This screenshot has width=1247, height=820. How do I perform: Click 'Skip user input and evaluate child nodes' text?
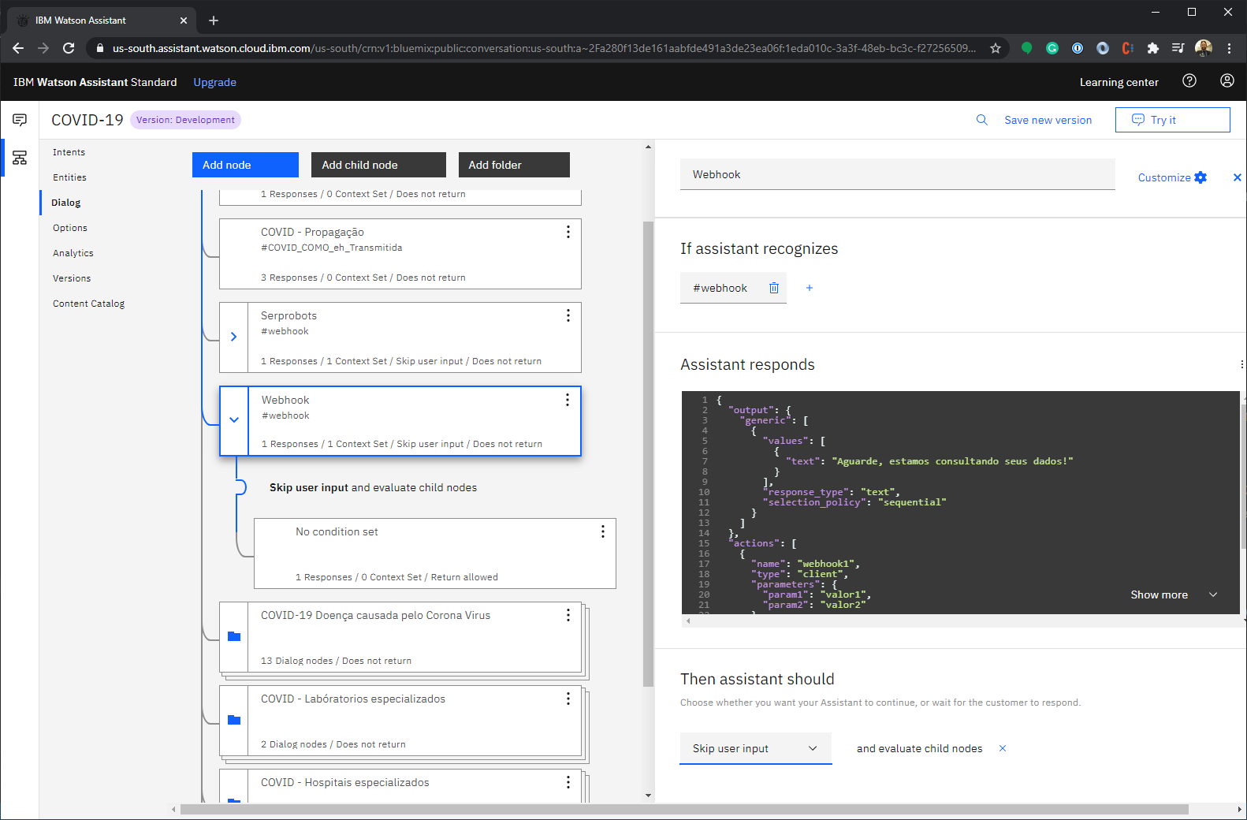373,487
